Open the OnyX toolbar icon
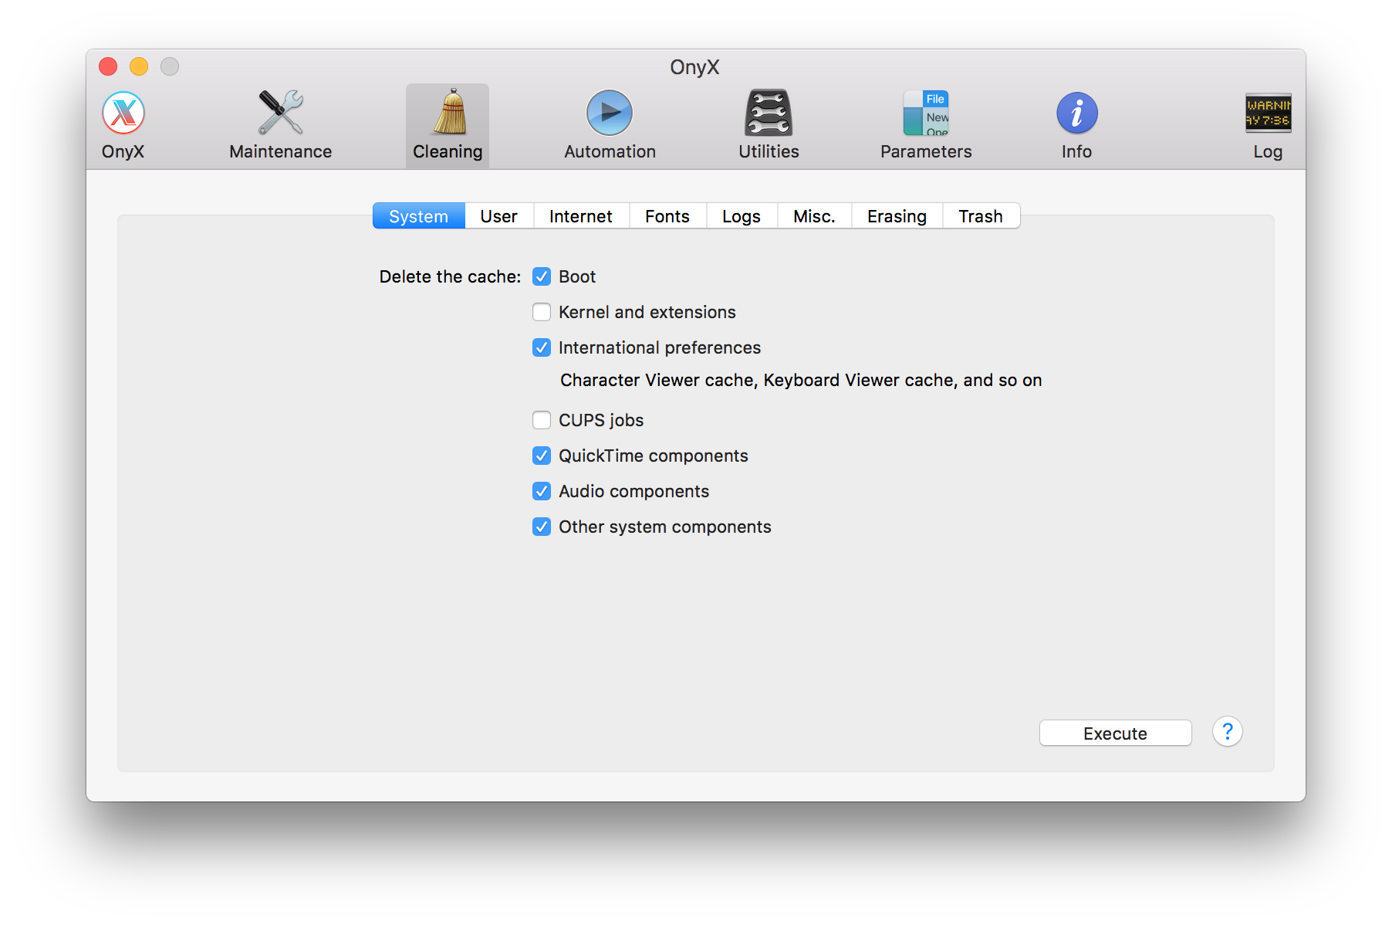The height and width of the screenshot is (925, 1392). click(123, 125)
